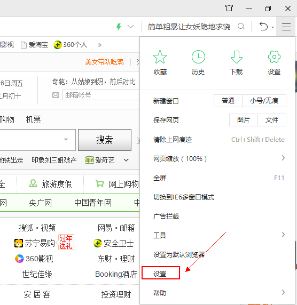Click the 邮箱帐号 input field
Screen dimensions: 297x305
pos(101,95)
